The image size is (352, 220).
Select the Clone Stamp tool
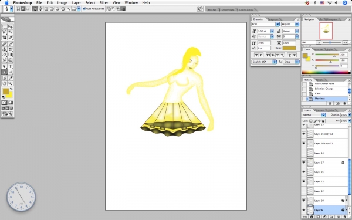pos(4,49)
